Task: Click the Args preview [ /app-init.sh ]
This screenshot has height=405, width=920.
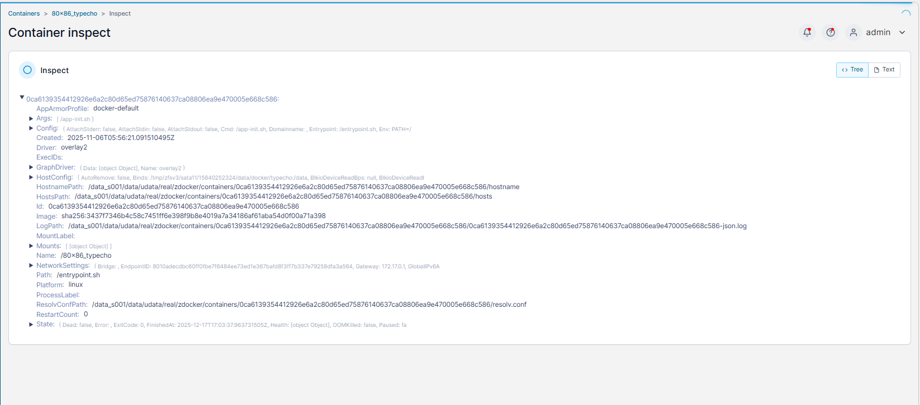Action: [75, 119]
